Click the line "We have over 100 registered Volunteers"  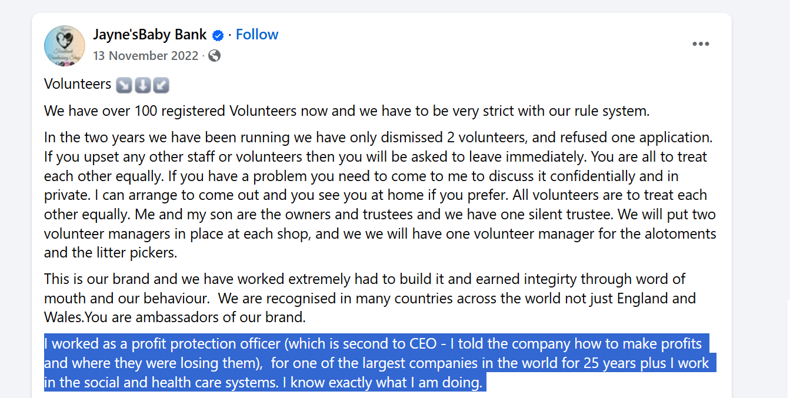pos(188,111)
